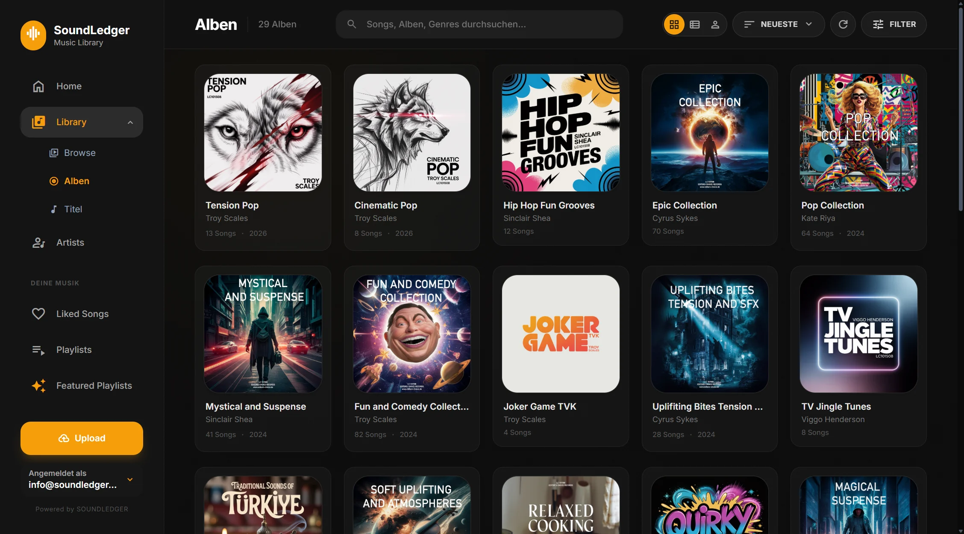This screenshot has width=964, height=534.
Task: Switch to list view
Action: 695,24
